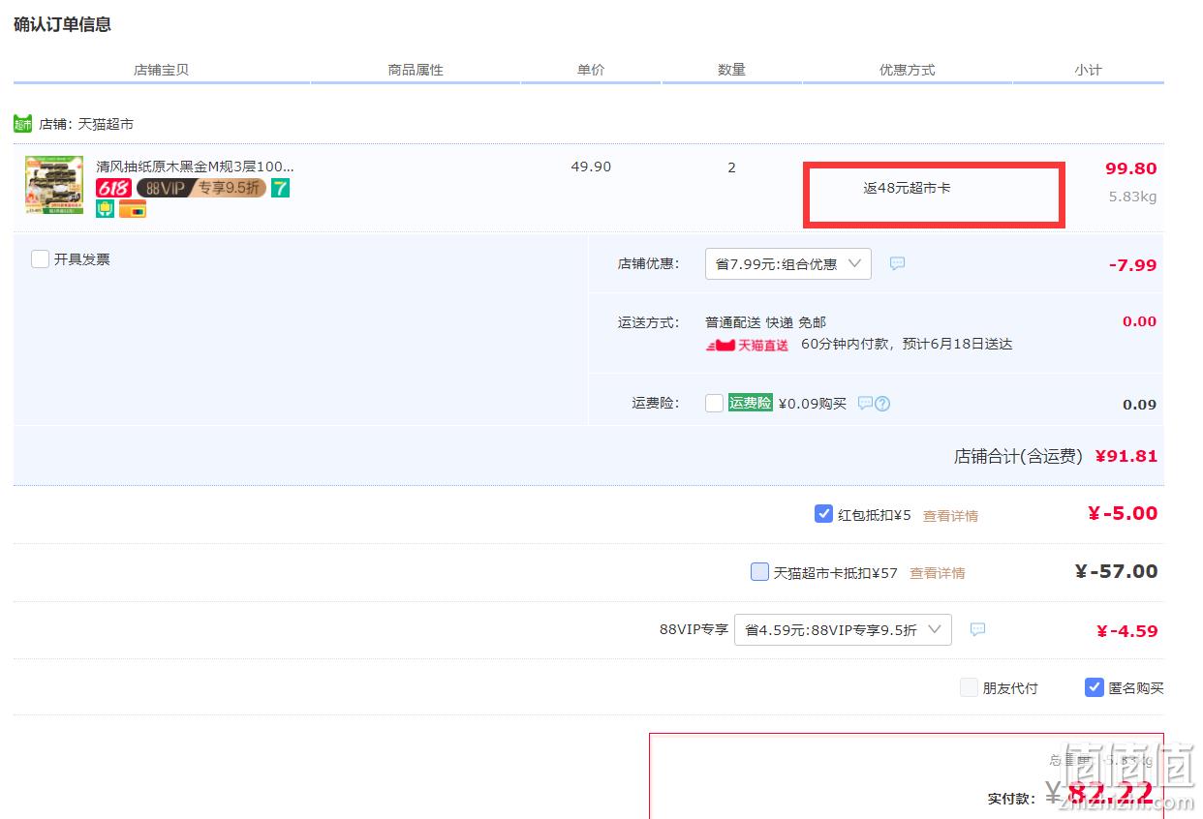Click the red 618 promotion badge
The width and height of the screenshot is (1203, 819).
(x=113, y=188)
